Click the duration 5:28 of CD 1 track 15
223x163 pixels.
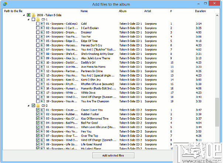point(199,84)
